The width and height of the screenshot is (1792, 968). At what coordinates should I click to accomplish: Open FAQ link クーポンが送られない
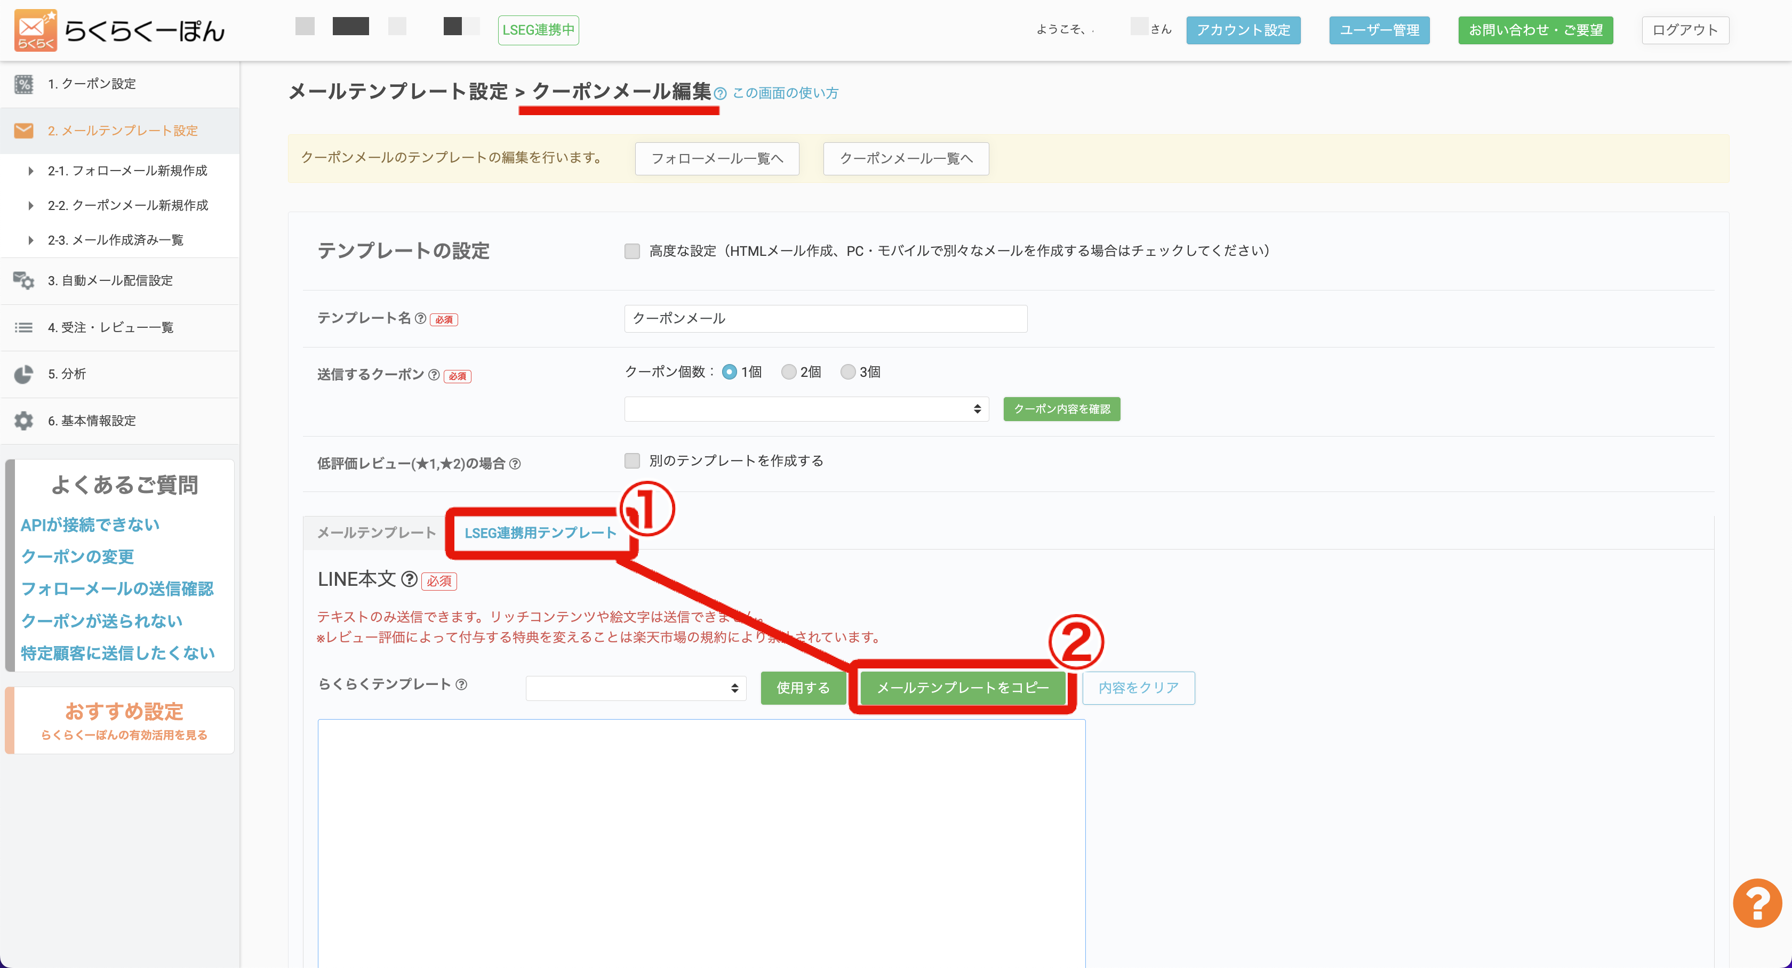[x=101, y=621]
